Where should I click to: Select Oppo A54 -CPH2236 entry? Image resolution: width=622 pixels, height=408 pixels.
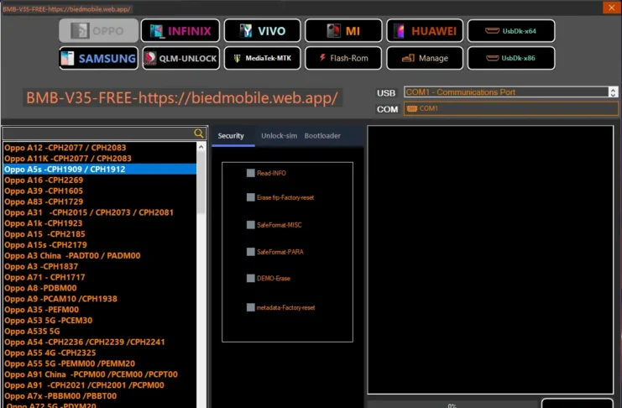click(100, 343)
